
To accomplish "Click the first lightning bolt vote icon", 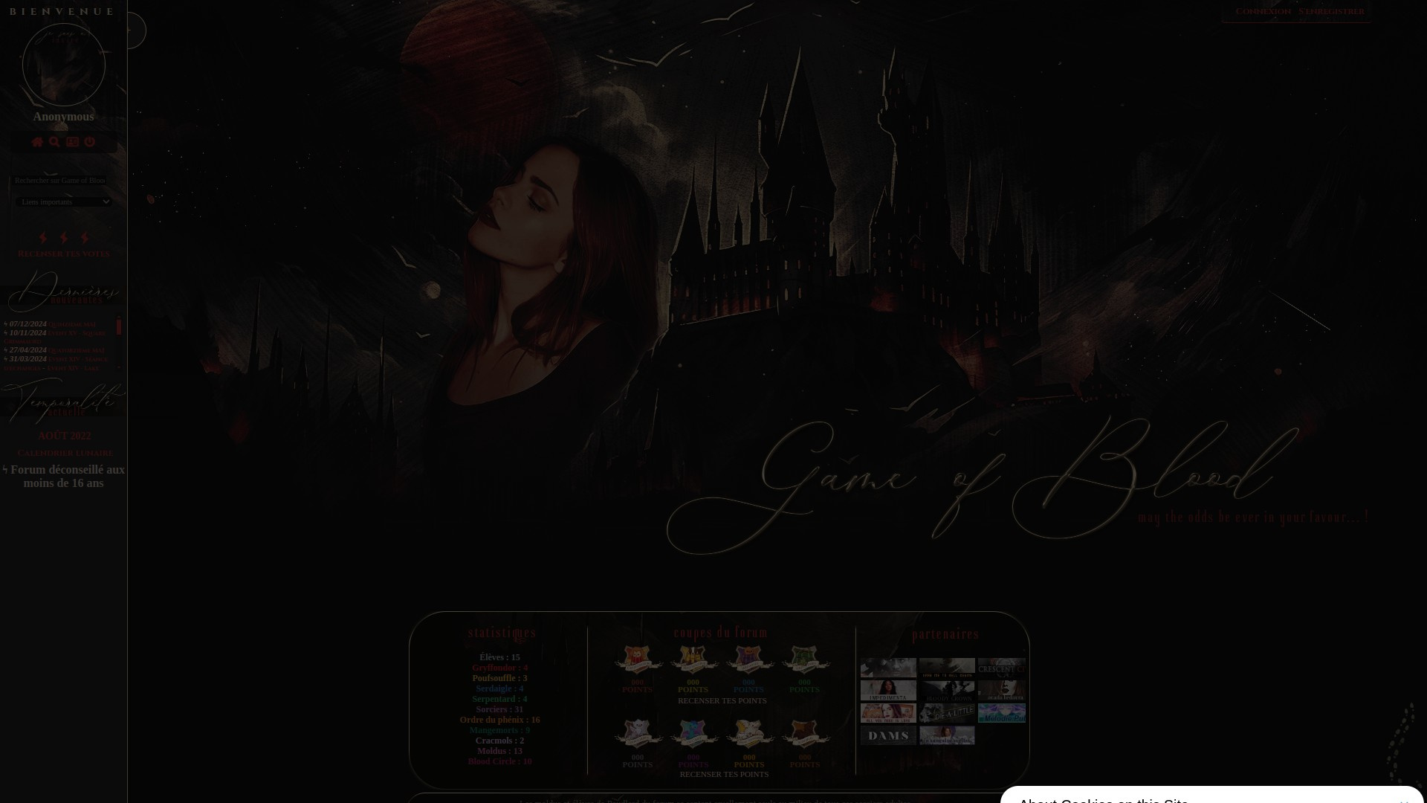I will pos(43,238).
